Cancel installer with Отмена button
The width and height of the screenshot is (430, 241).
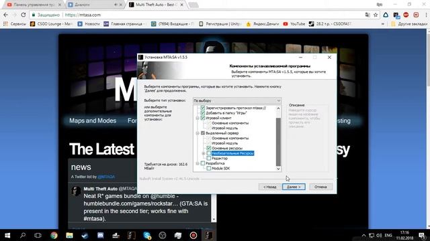pos(320,187)
